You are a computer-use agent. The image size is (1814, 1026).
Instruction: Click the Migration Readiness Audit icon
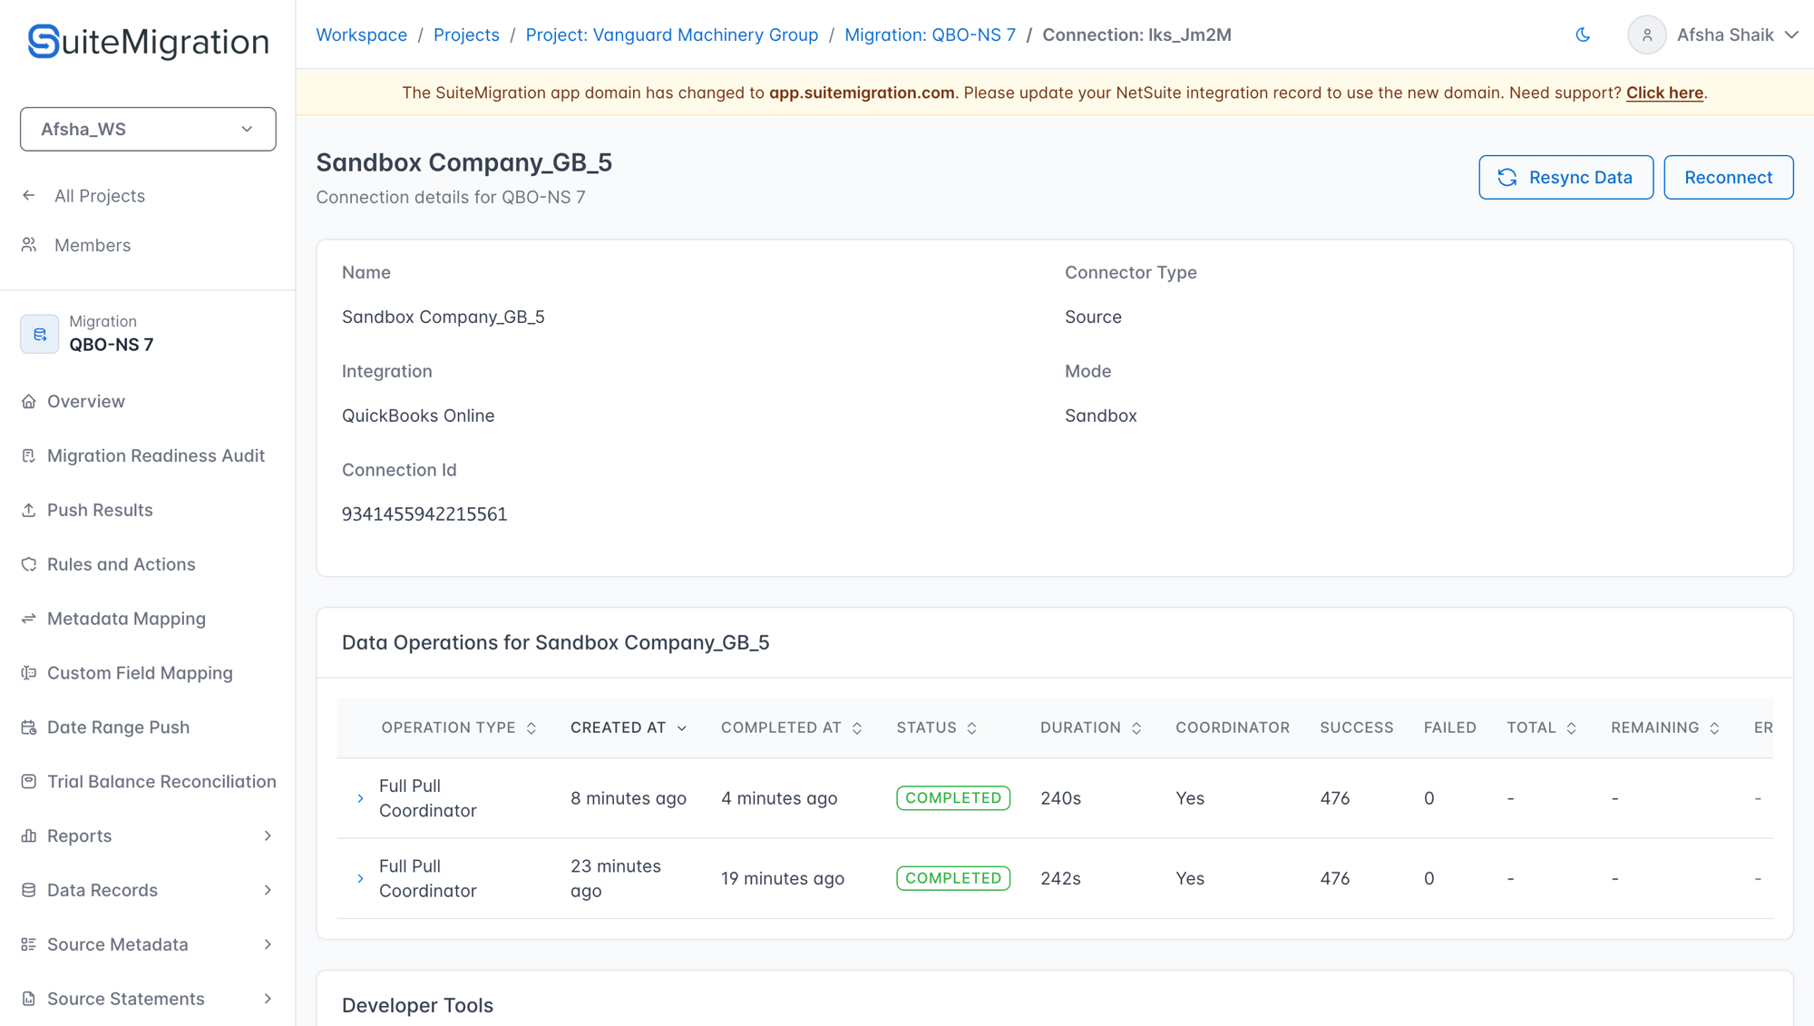(29, 455)
